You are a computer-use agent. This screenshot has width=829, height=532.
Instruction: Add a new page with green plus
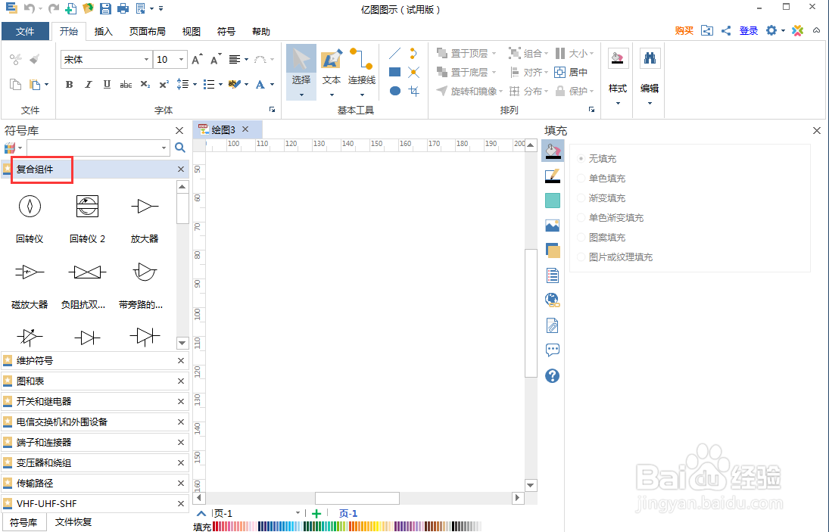coord(316,514)
